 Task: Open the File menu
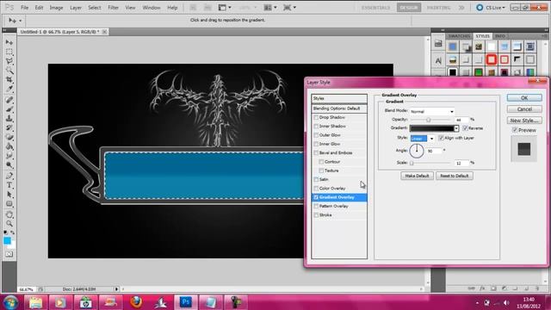coord(24,8)
